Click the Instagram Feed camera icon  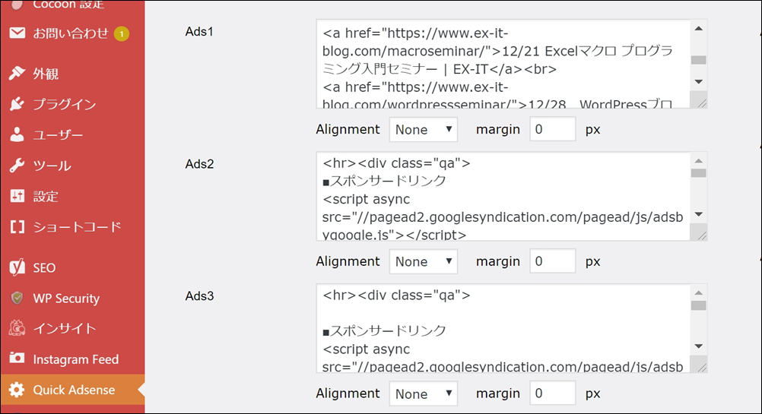tap(17, 359)
